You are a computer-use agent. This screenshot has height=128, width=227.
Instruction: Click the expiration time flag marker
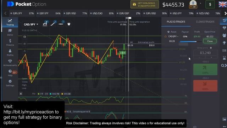tap(130, 18)
